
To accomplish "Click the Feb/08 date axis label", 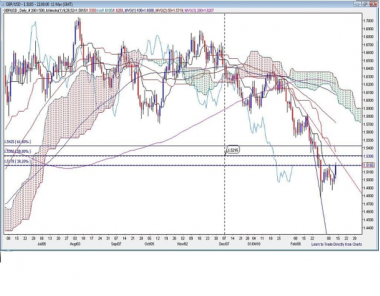I will (295, 244).
